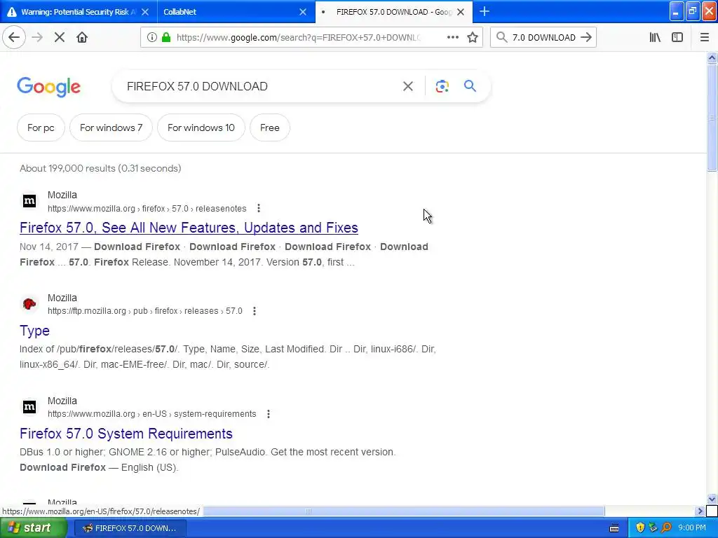Click Mozilla favicon of releasenotes result
Image resolution: width=718 pixels, height=538 pixels.
coord(29,201)
